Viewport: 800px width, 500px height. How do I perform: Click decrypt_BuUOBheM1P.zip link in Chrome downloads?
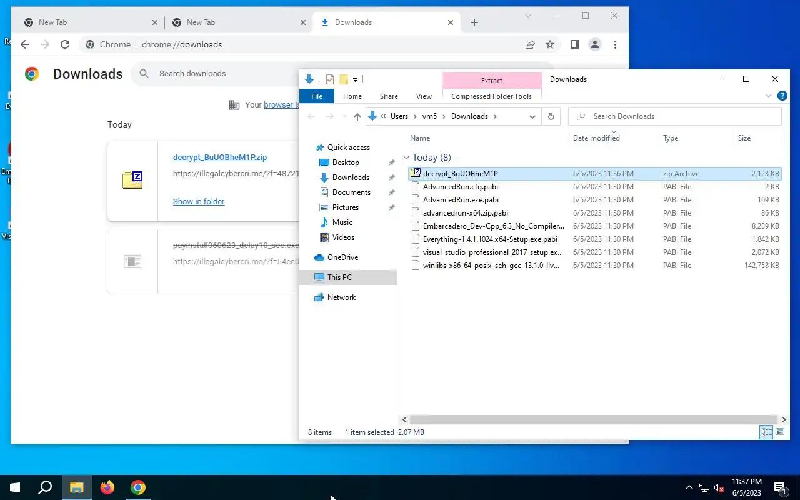(220, 157)
